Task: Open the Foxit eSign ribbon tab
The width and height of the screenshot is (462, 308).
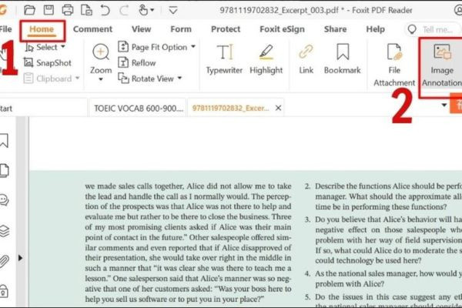Action: pos(282,29)
